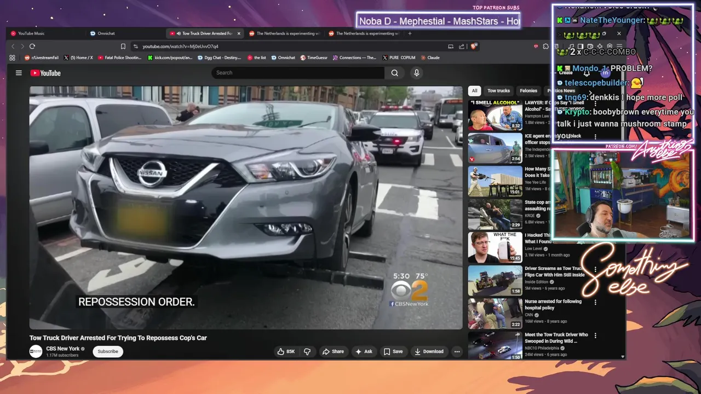Close the Tow Truck Driver Arrested tab
The image size is (701, 394).
click(239, 33)
